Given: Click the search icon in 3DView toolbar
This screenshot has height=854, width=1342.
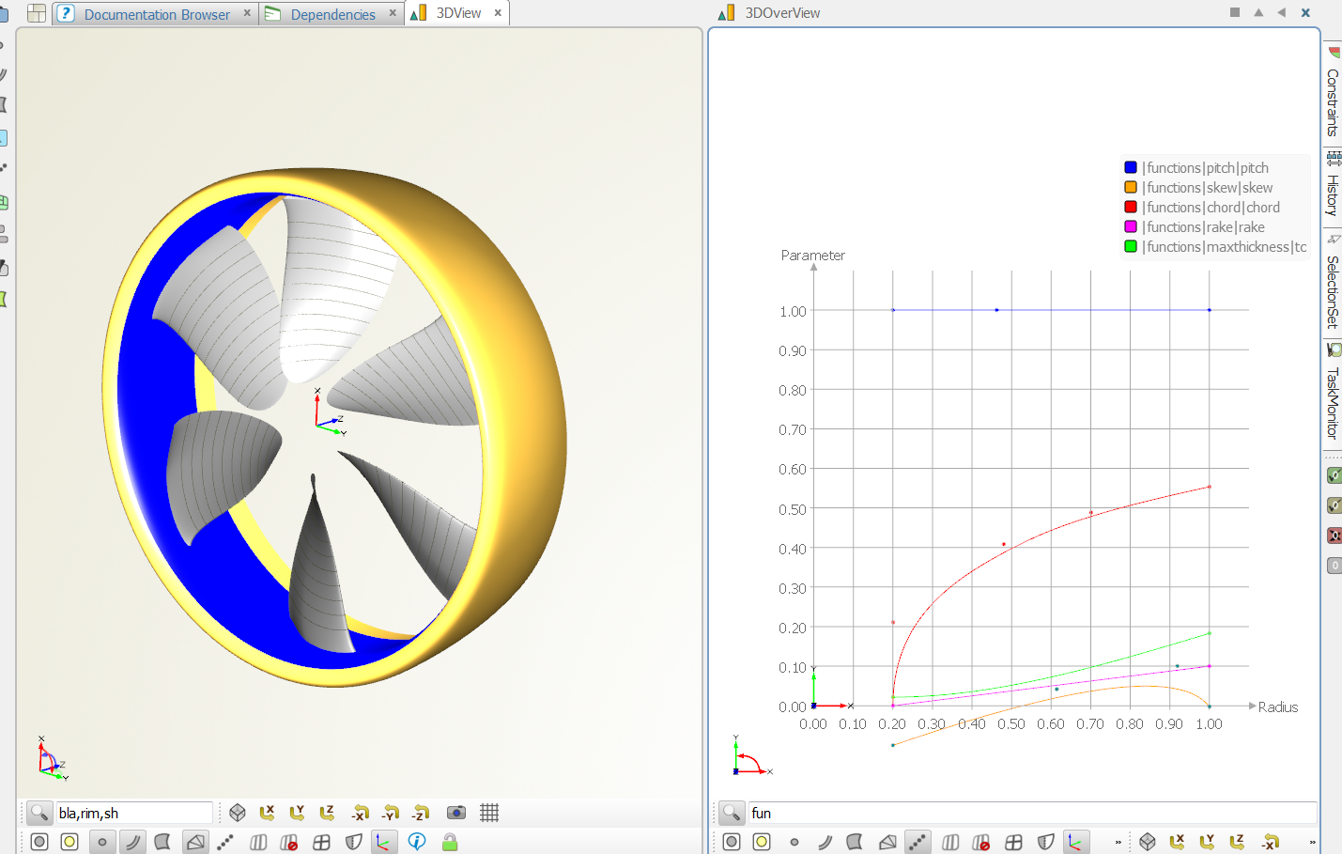Looking at the screenshot, I should tap(39, 813).
